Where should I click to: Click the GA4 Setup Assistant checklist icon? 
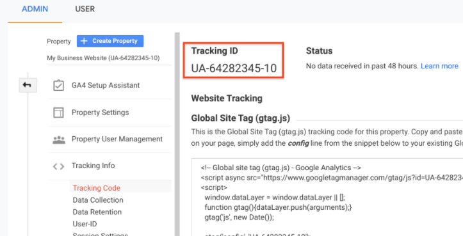tap(58, 86)
